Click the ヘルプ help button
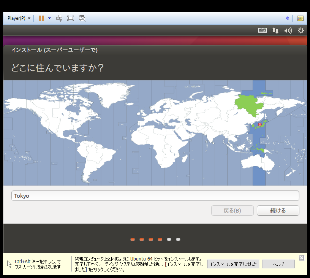This screenshot has width=310, height=278. 278,264
